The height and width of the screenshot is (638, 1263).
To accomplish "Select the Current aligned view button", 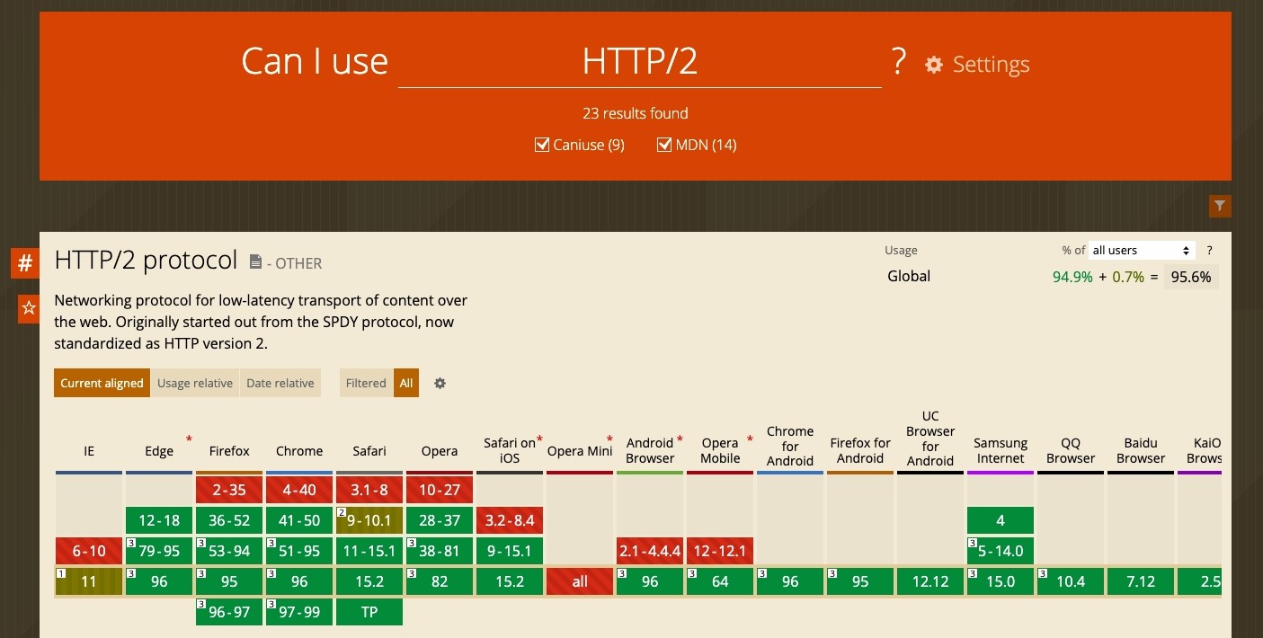I will 101,383.
